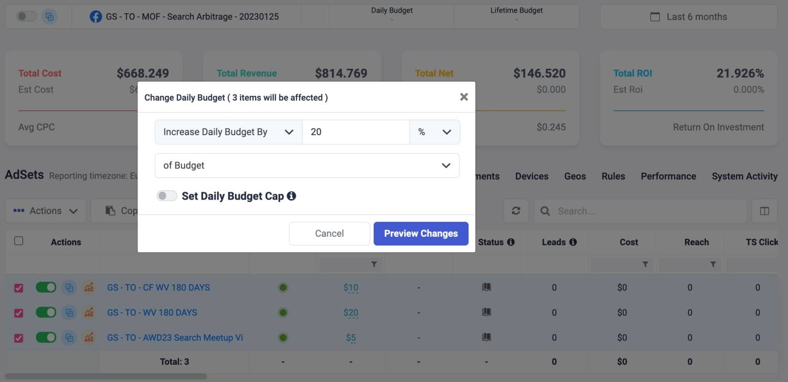Open the Performance tab
Screen dimensions: 788x382
coord(668,176)
